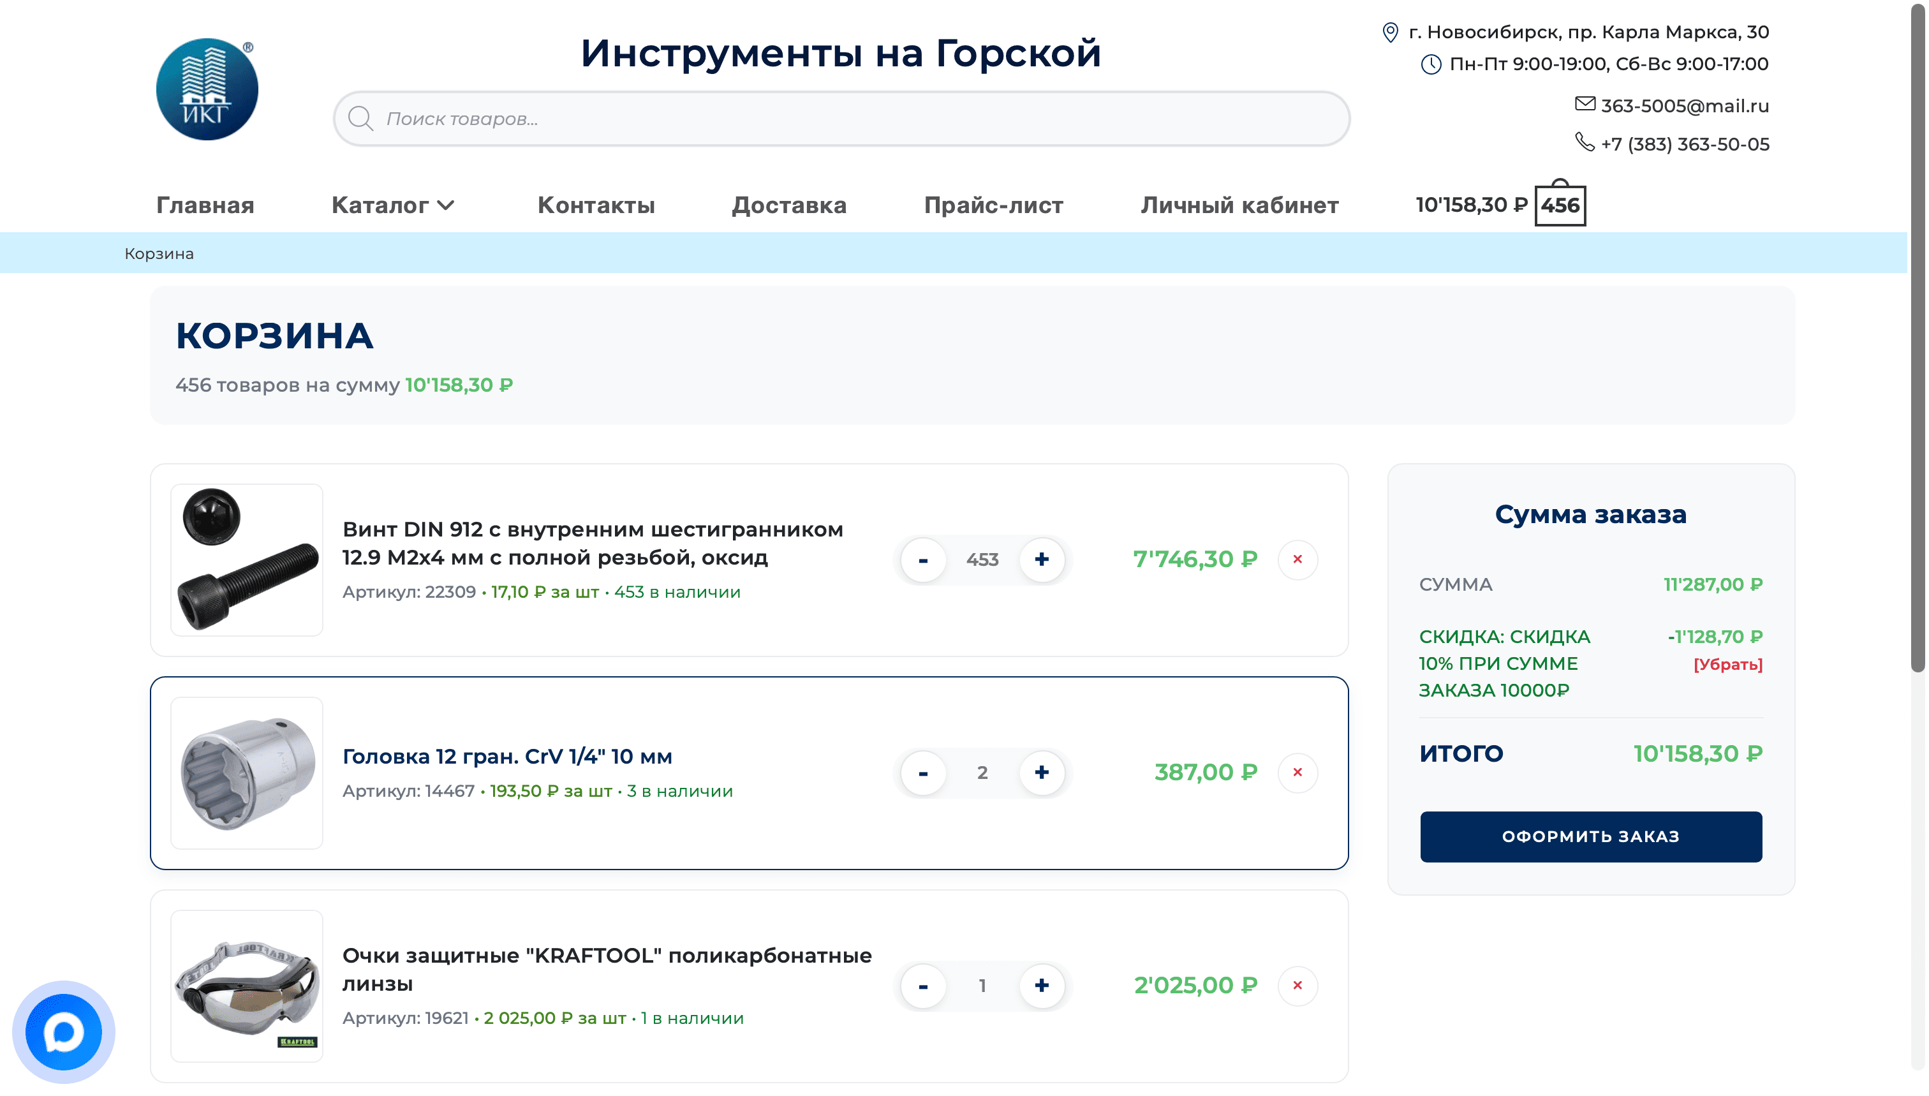Remove the KRAFTOOL goggles item

point(1297,986)
